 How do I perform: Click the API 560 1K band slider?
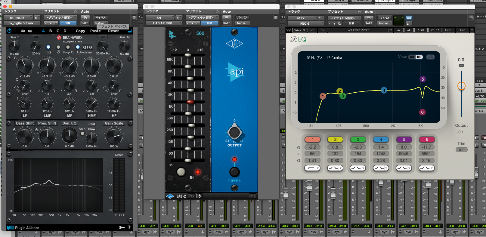click(x=190, y=102)
